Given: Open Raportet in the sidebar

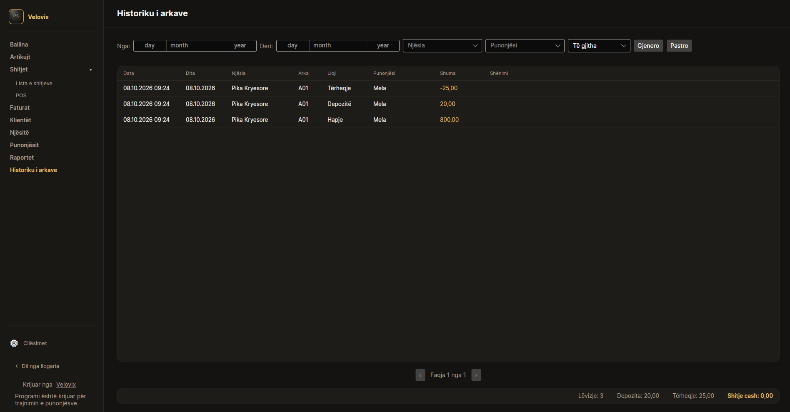Looking at the screenshot, I should (22, 158).
